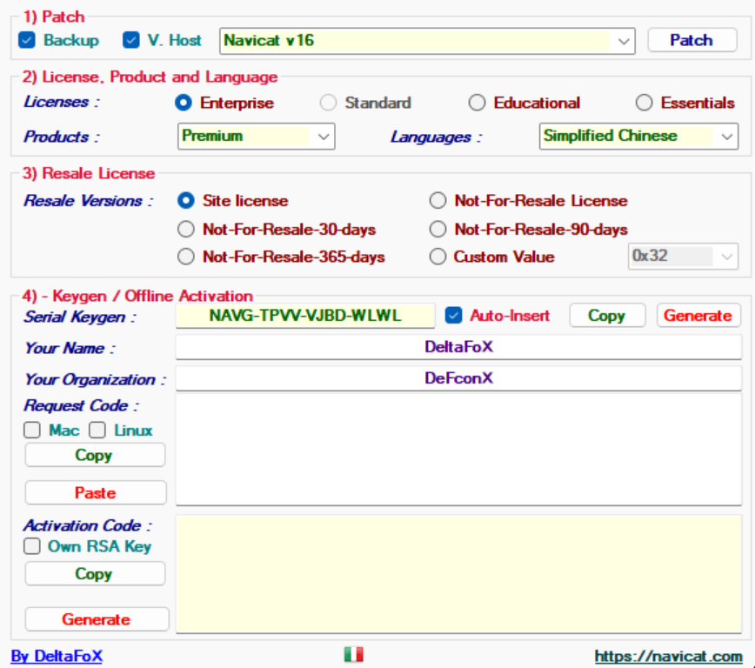The width and height of the screenshot is (755, 668).
Task: Expand the Products dropdown showing Premium
Action: [x=324, y=137]
